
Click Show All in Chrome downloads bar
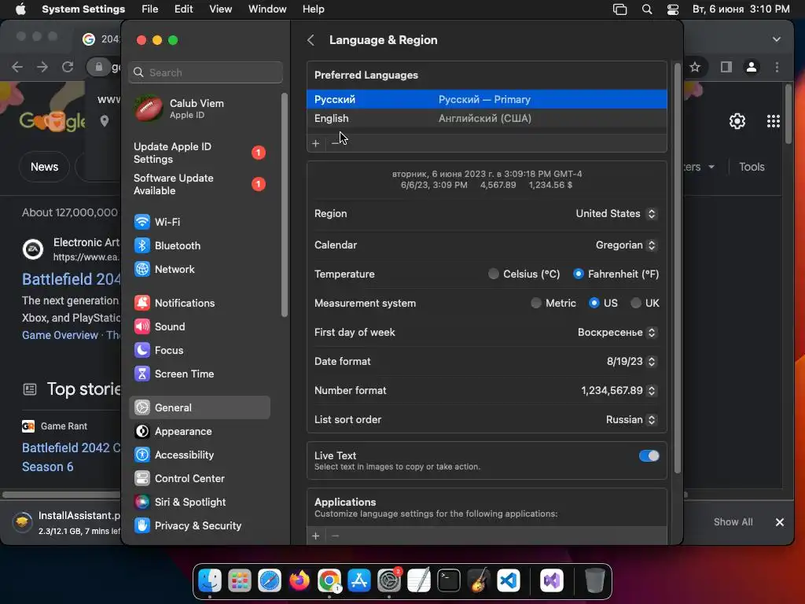coord(733,522)
